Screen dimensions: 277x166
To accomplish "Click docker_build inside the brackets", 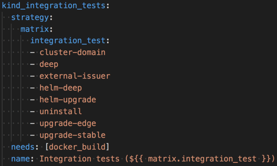I will (x=77, y=147).
